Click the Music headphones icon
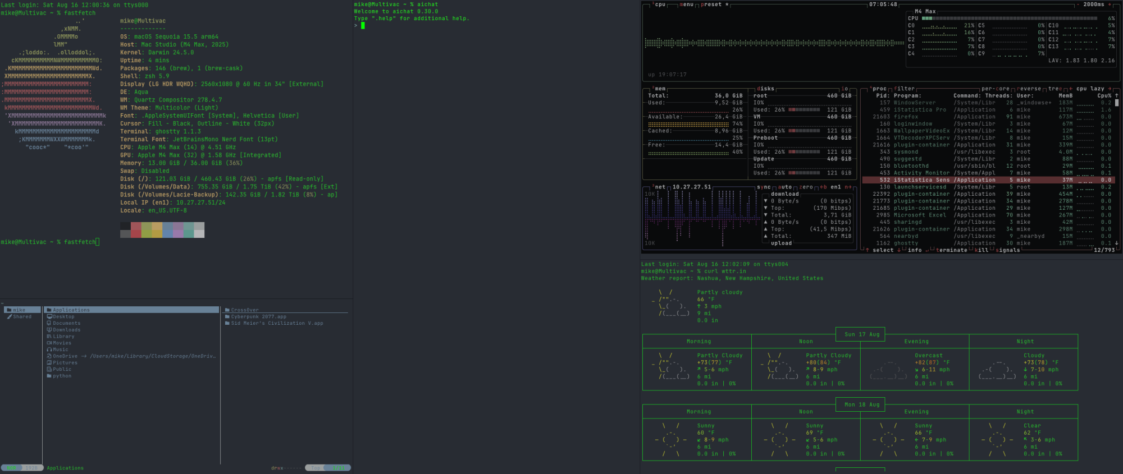Screen dimensions: 1123x474 49,349
